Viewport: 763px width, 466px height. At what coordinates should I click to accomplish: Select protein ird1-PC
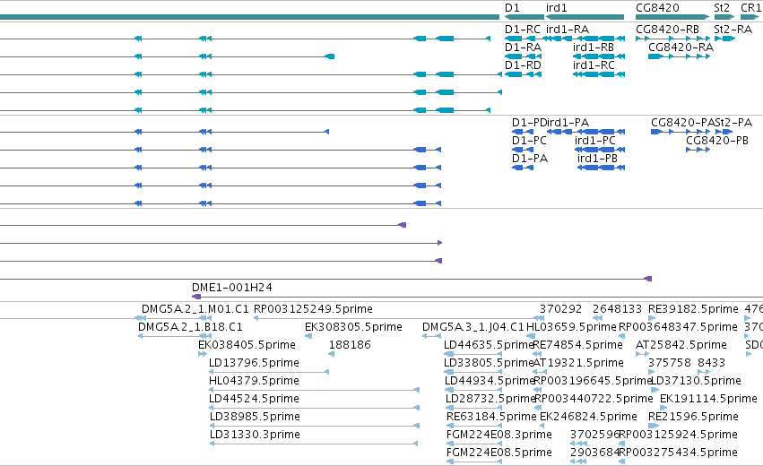point(595,141)
